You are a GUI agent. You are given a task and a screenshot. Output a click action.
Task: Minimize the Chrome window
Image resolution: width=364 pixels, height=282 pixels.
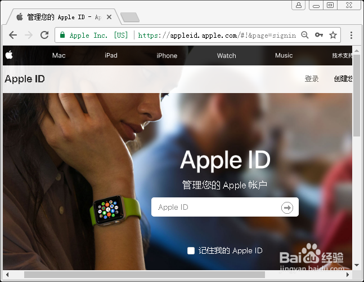point(316,5)
